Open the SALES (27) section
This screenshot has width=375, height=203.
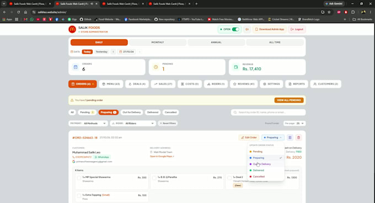tap(163, 84)
